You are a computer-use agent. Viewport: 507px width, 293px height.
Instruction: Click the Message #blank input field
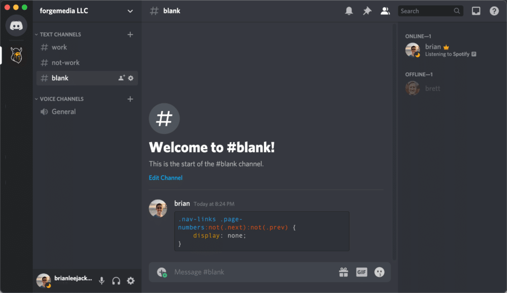click(248, 272)
